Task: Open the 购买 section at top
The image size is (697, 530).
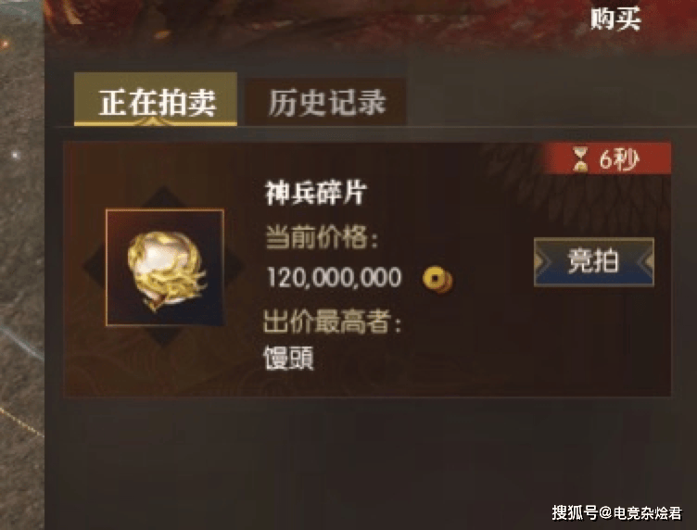Action: (x=615, y=19)
